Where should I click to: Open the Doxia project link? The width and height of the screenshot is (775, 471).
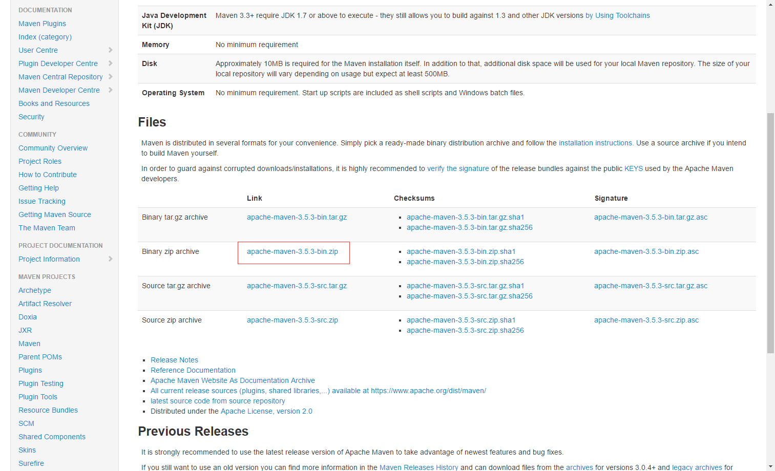28,317
